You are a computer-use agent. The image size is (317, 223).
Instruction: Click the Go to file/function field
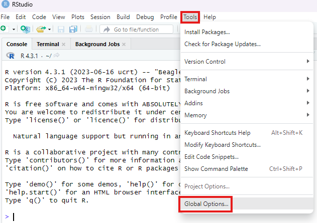click(x=137, y=30)
